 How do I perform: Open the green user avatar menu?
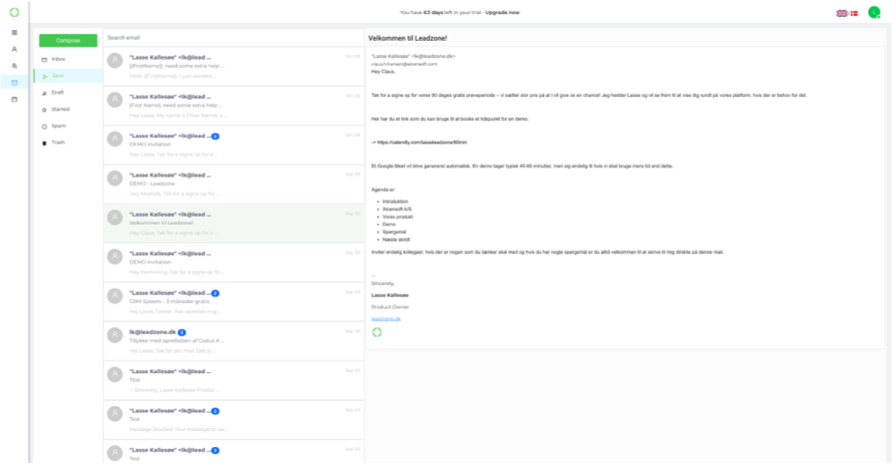click(874, 12)
